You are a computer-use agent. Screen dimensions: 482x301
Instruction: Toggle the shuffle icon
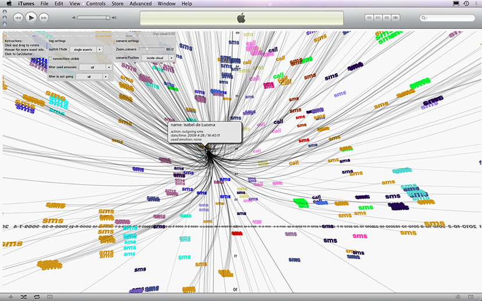click(x=23, y=297)
